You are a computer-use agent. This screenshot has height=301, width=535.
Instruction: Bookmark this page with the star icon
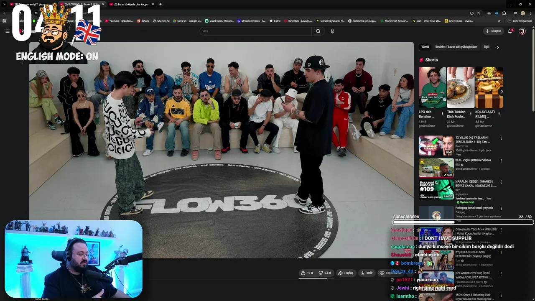[x=479, y=13]
